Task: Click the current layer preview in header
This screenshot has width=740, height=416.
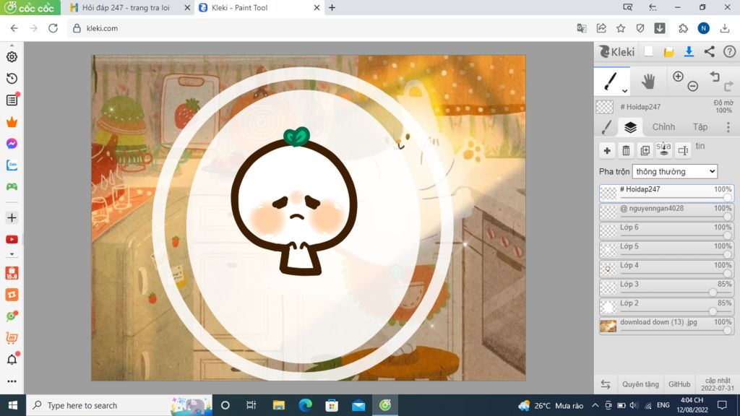Action: 605,107
